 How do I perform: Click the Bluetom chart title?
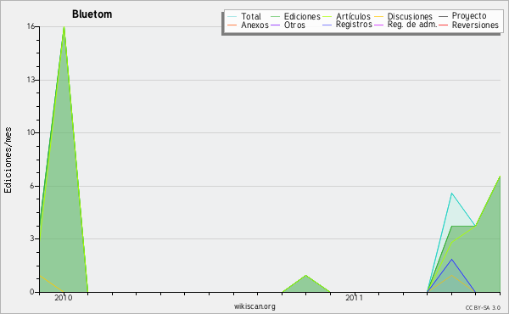(92, 14)
